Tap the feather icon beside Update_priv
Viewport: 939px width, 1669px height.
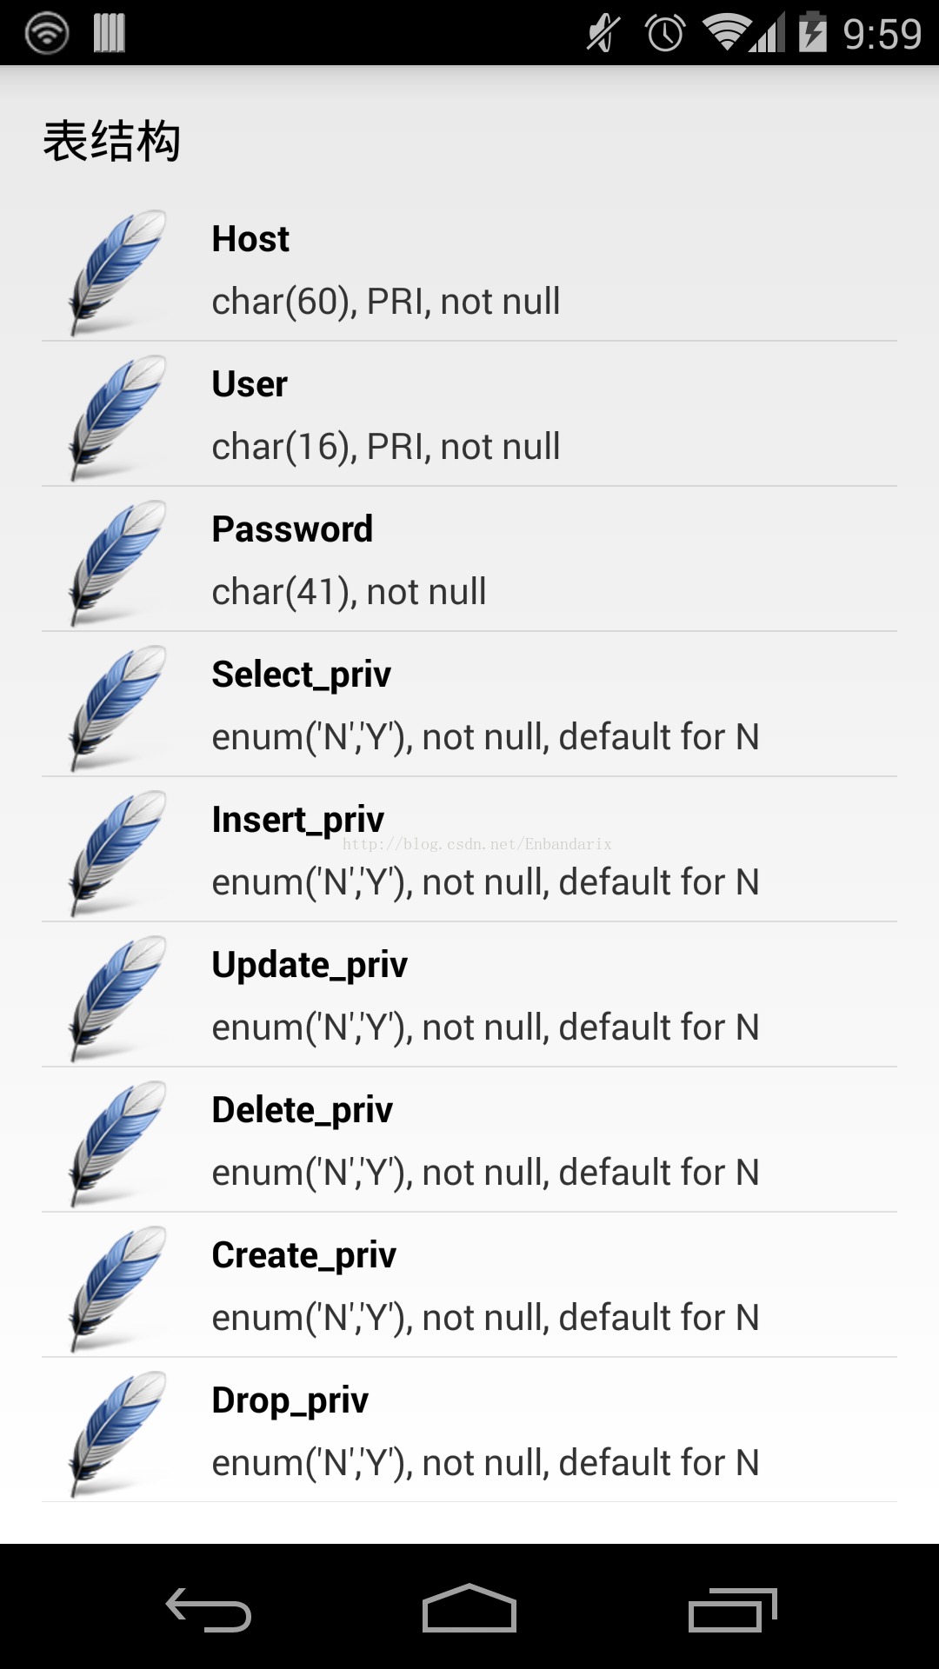pos(117,997)
